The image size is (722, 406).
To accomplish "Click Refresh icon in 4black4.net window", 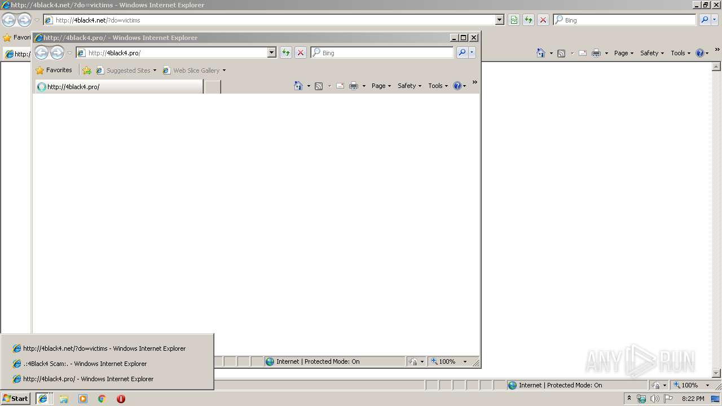I will click(529, 20).
